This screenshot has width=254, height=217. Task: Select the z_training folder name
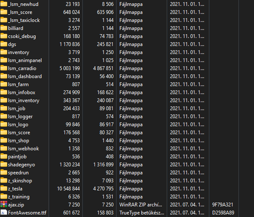(x=19, y=197)
